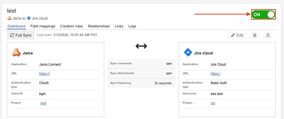Open the Jama URL link
This screenshot has height=119, width=284.
point(44,74)
